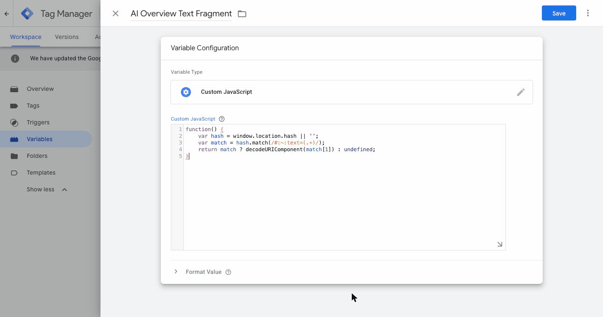Screen dimensions: 603x317
Task: Expand the Format Value section
Action: [176, 272]
